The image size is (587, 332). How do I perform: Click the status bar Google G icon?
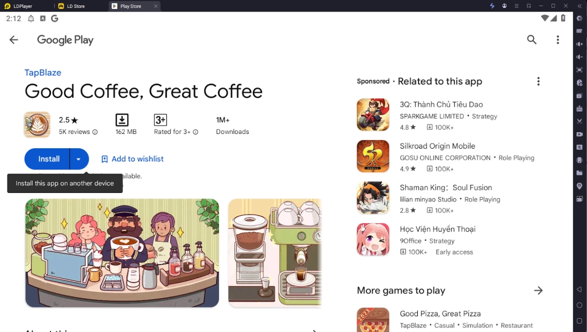click(x=54, y=18)
